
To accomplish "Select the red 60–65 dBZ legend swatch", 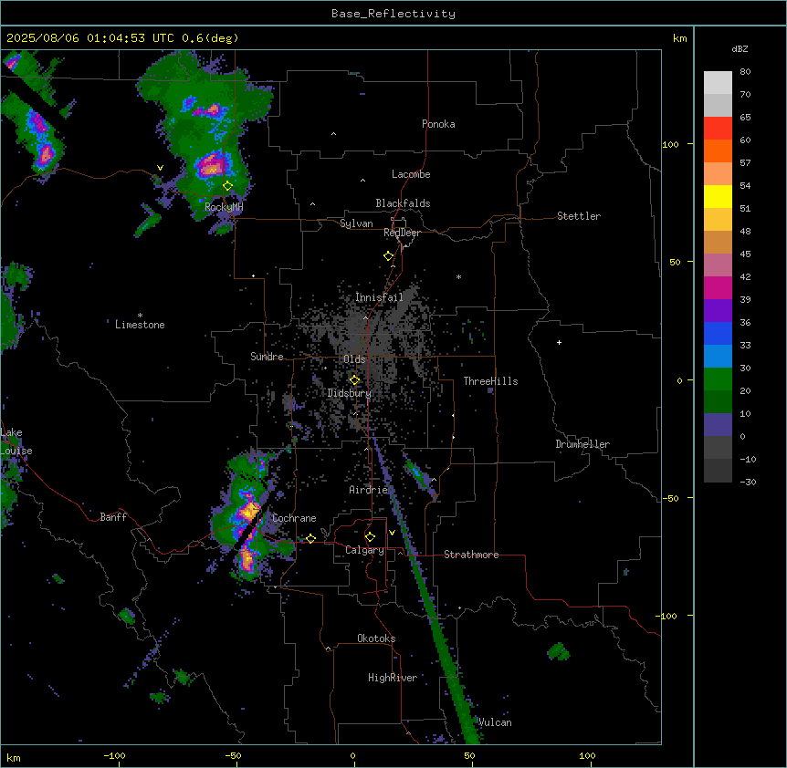I will tap(718, 129).
